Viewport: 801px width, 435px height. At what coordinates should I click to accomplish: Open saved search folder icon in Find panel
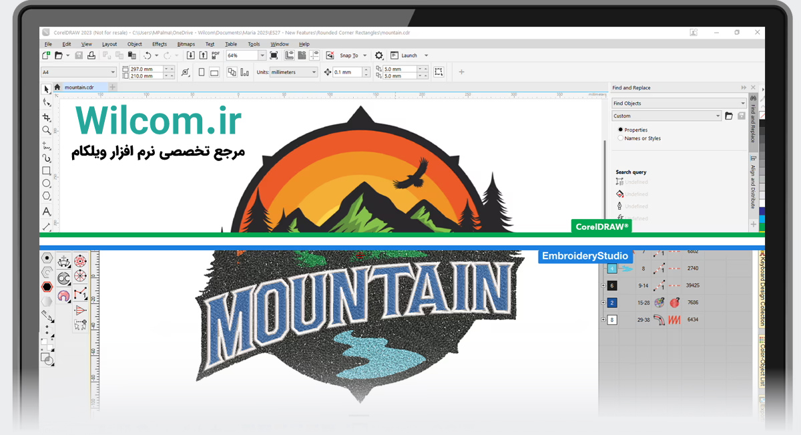(x=729, y=116)
